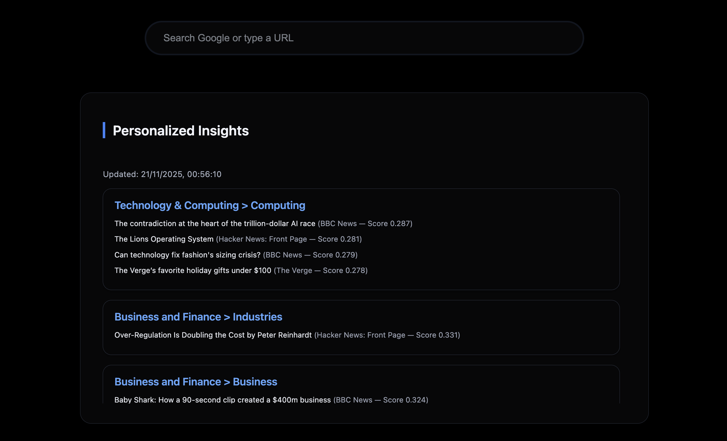This screenshot has width=727, height=441.
Task: Click the Hacker News: Front Page — Score 0.281 label
Action: (x=289, y=239)
